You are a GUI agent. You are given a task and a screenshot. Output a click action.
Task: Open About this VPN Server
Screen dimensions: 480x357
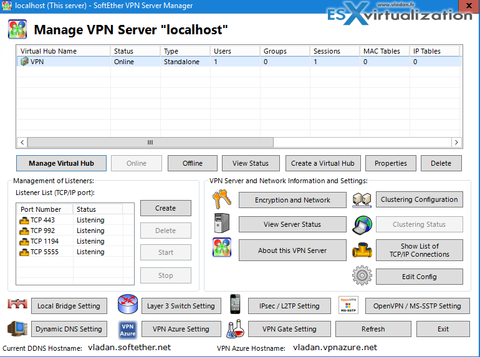(292, 250)
